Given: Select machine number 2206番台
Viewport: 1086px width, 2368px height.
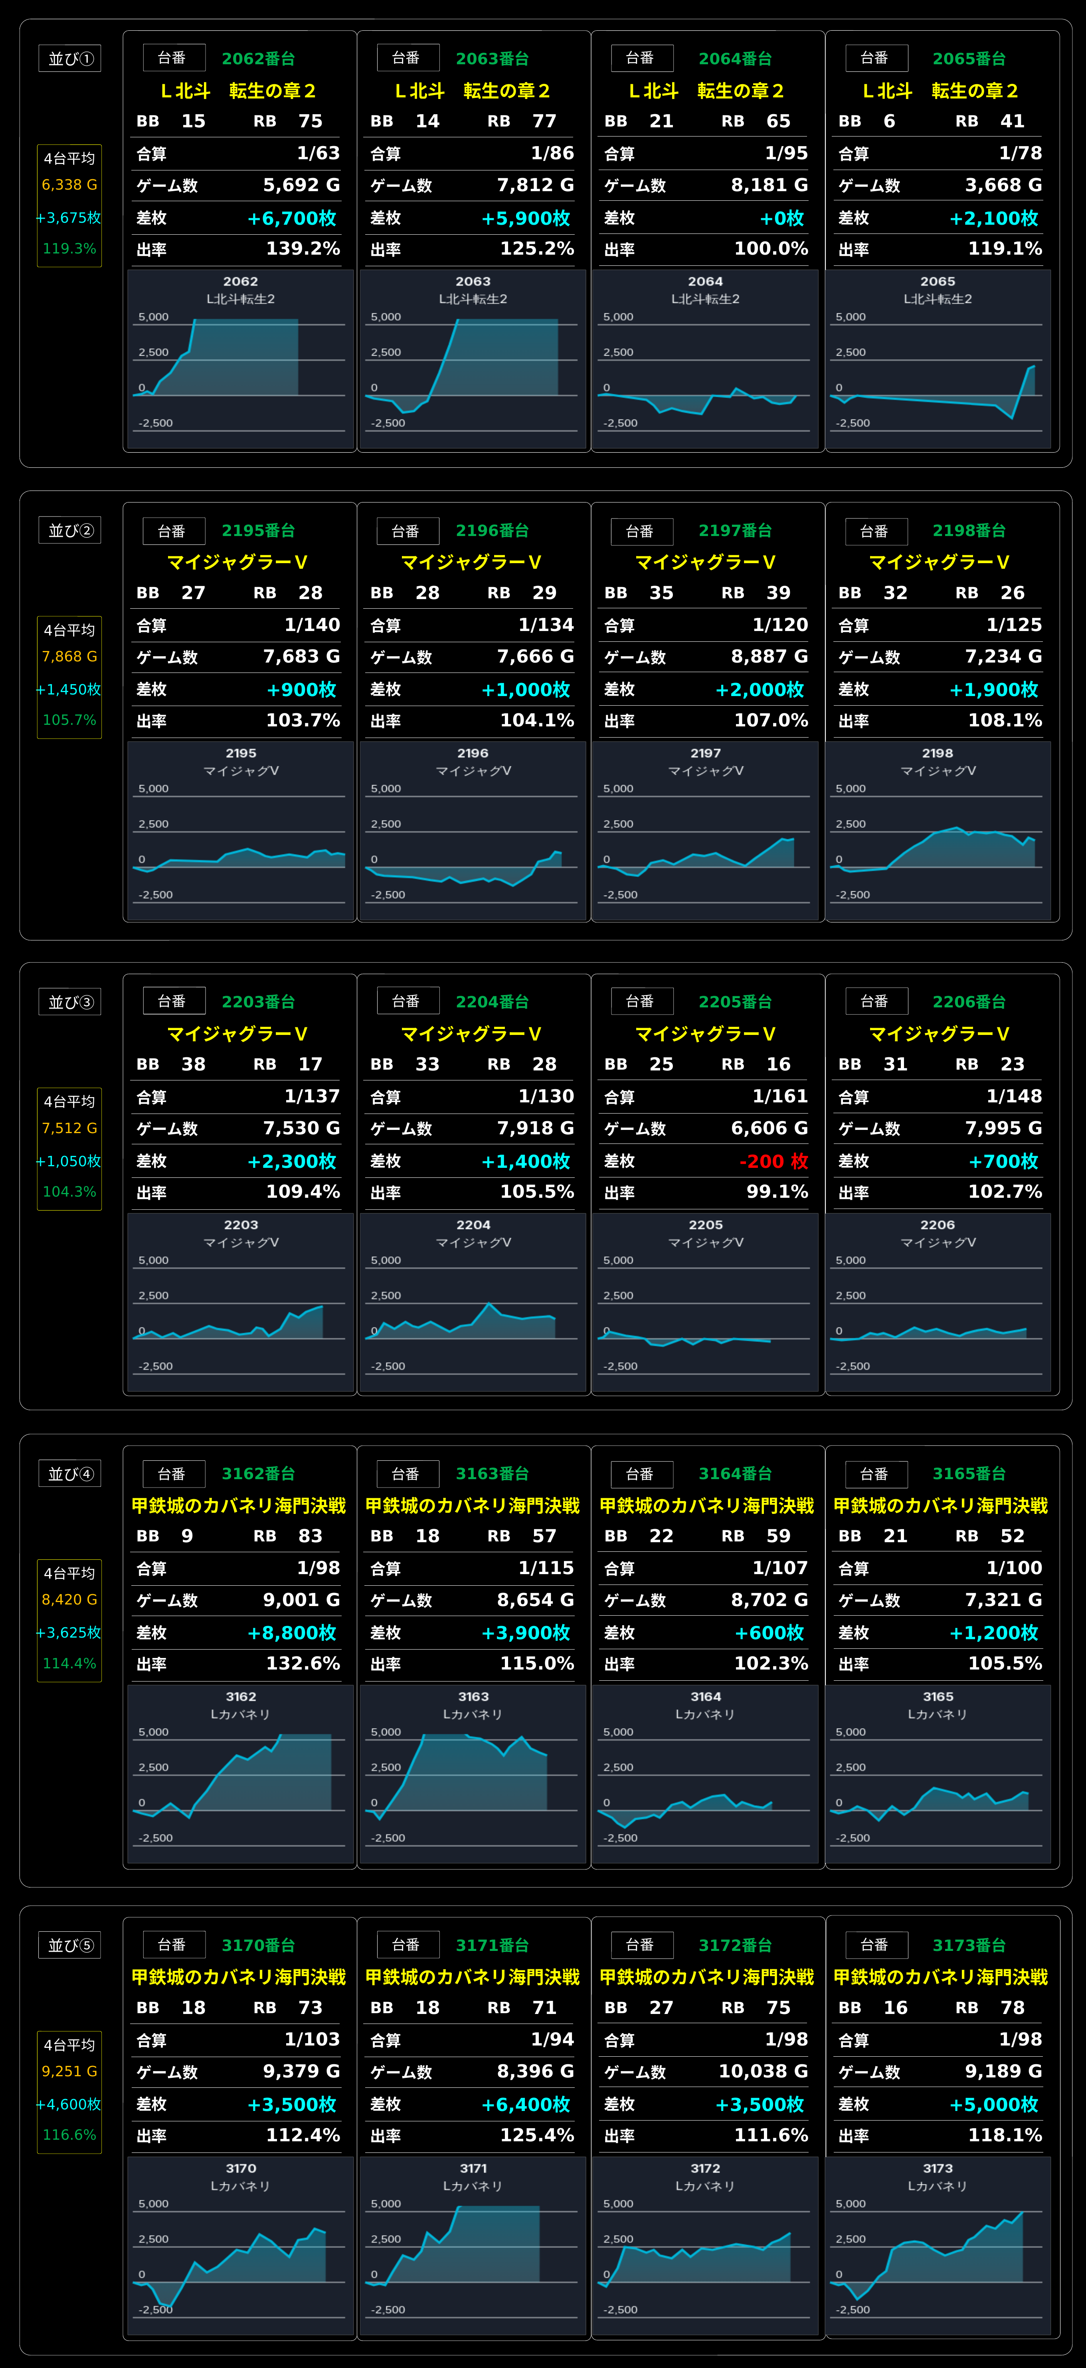Looking at the screenshot, I should tap(969, 1002).
